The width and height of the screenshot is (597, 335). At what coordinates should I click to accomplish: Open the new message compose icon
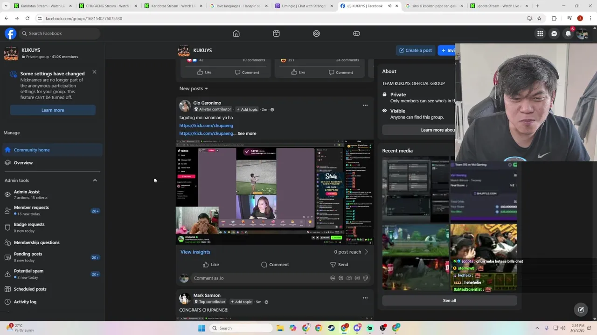(581, 309)
